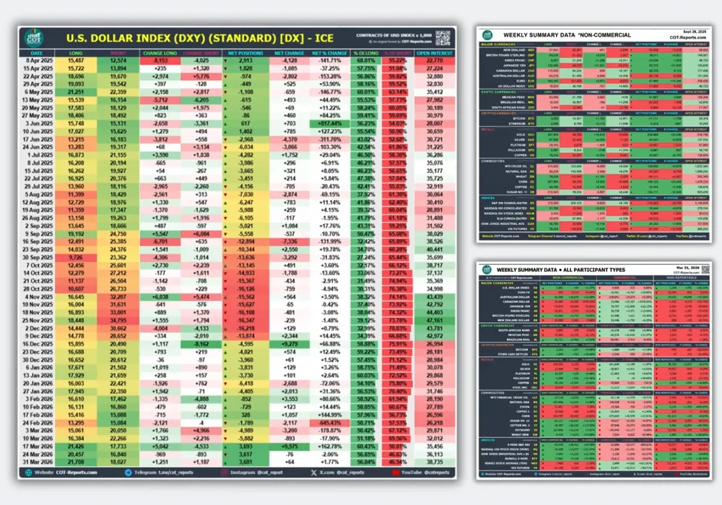
Task: Click the X logo icon in the main report footer
Action: coord(313,473)
